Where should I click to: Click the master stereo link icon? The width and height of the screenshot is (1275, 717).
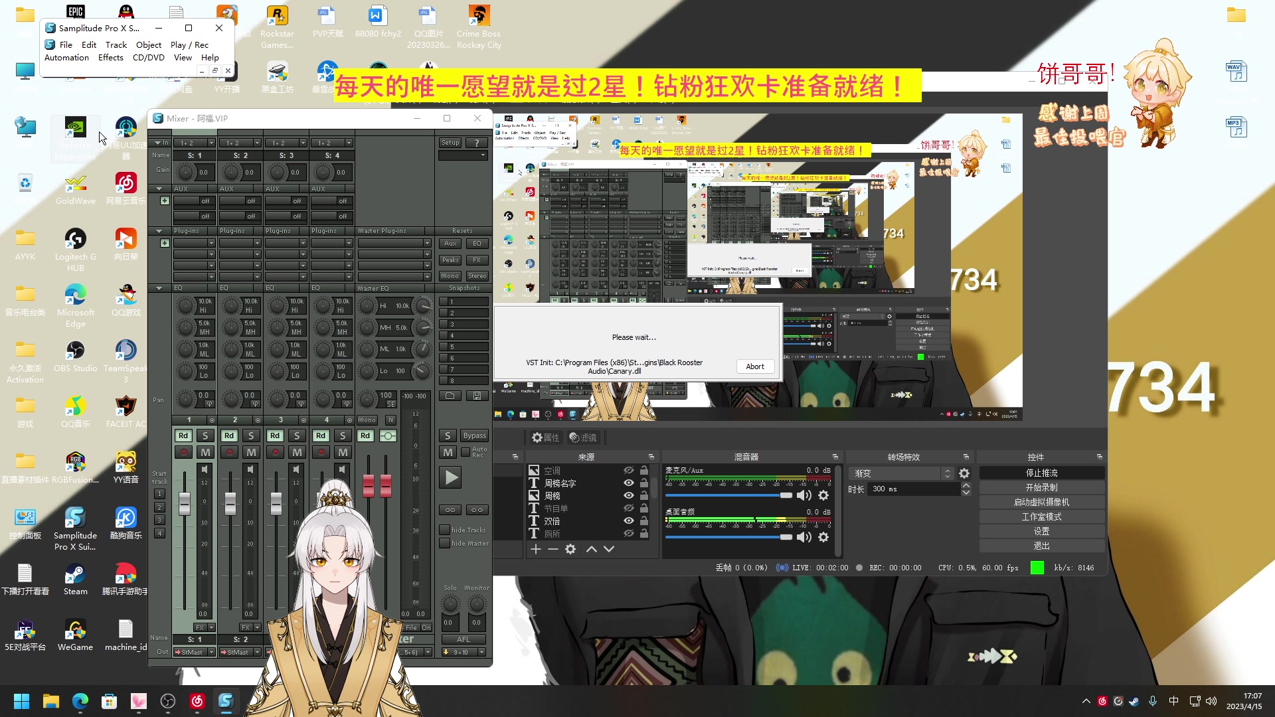click(x=388, y=436)
